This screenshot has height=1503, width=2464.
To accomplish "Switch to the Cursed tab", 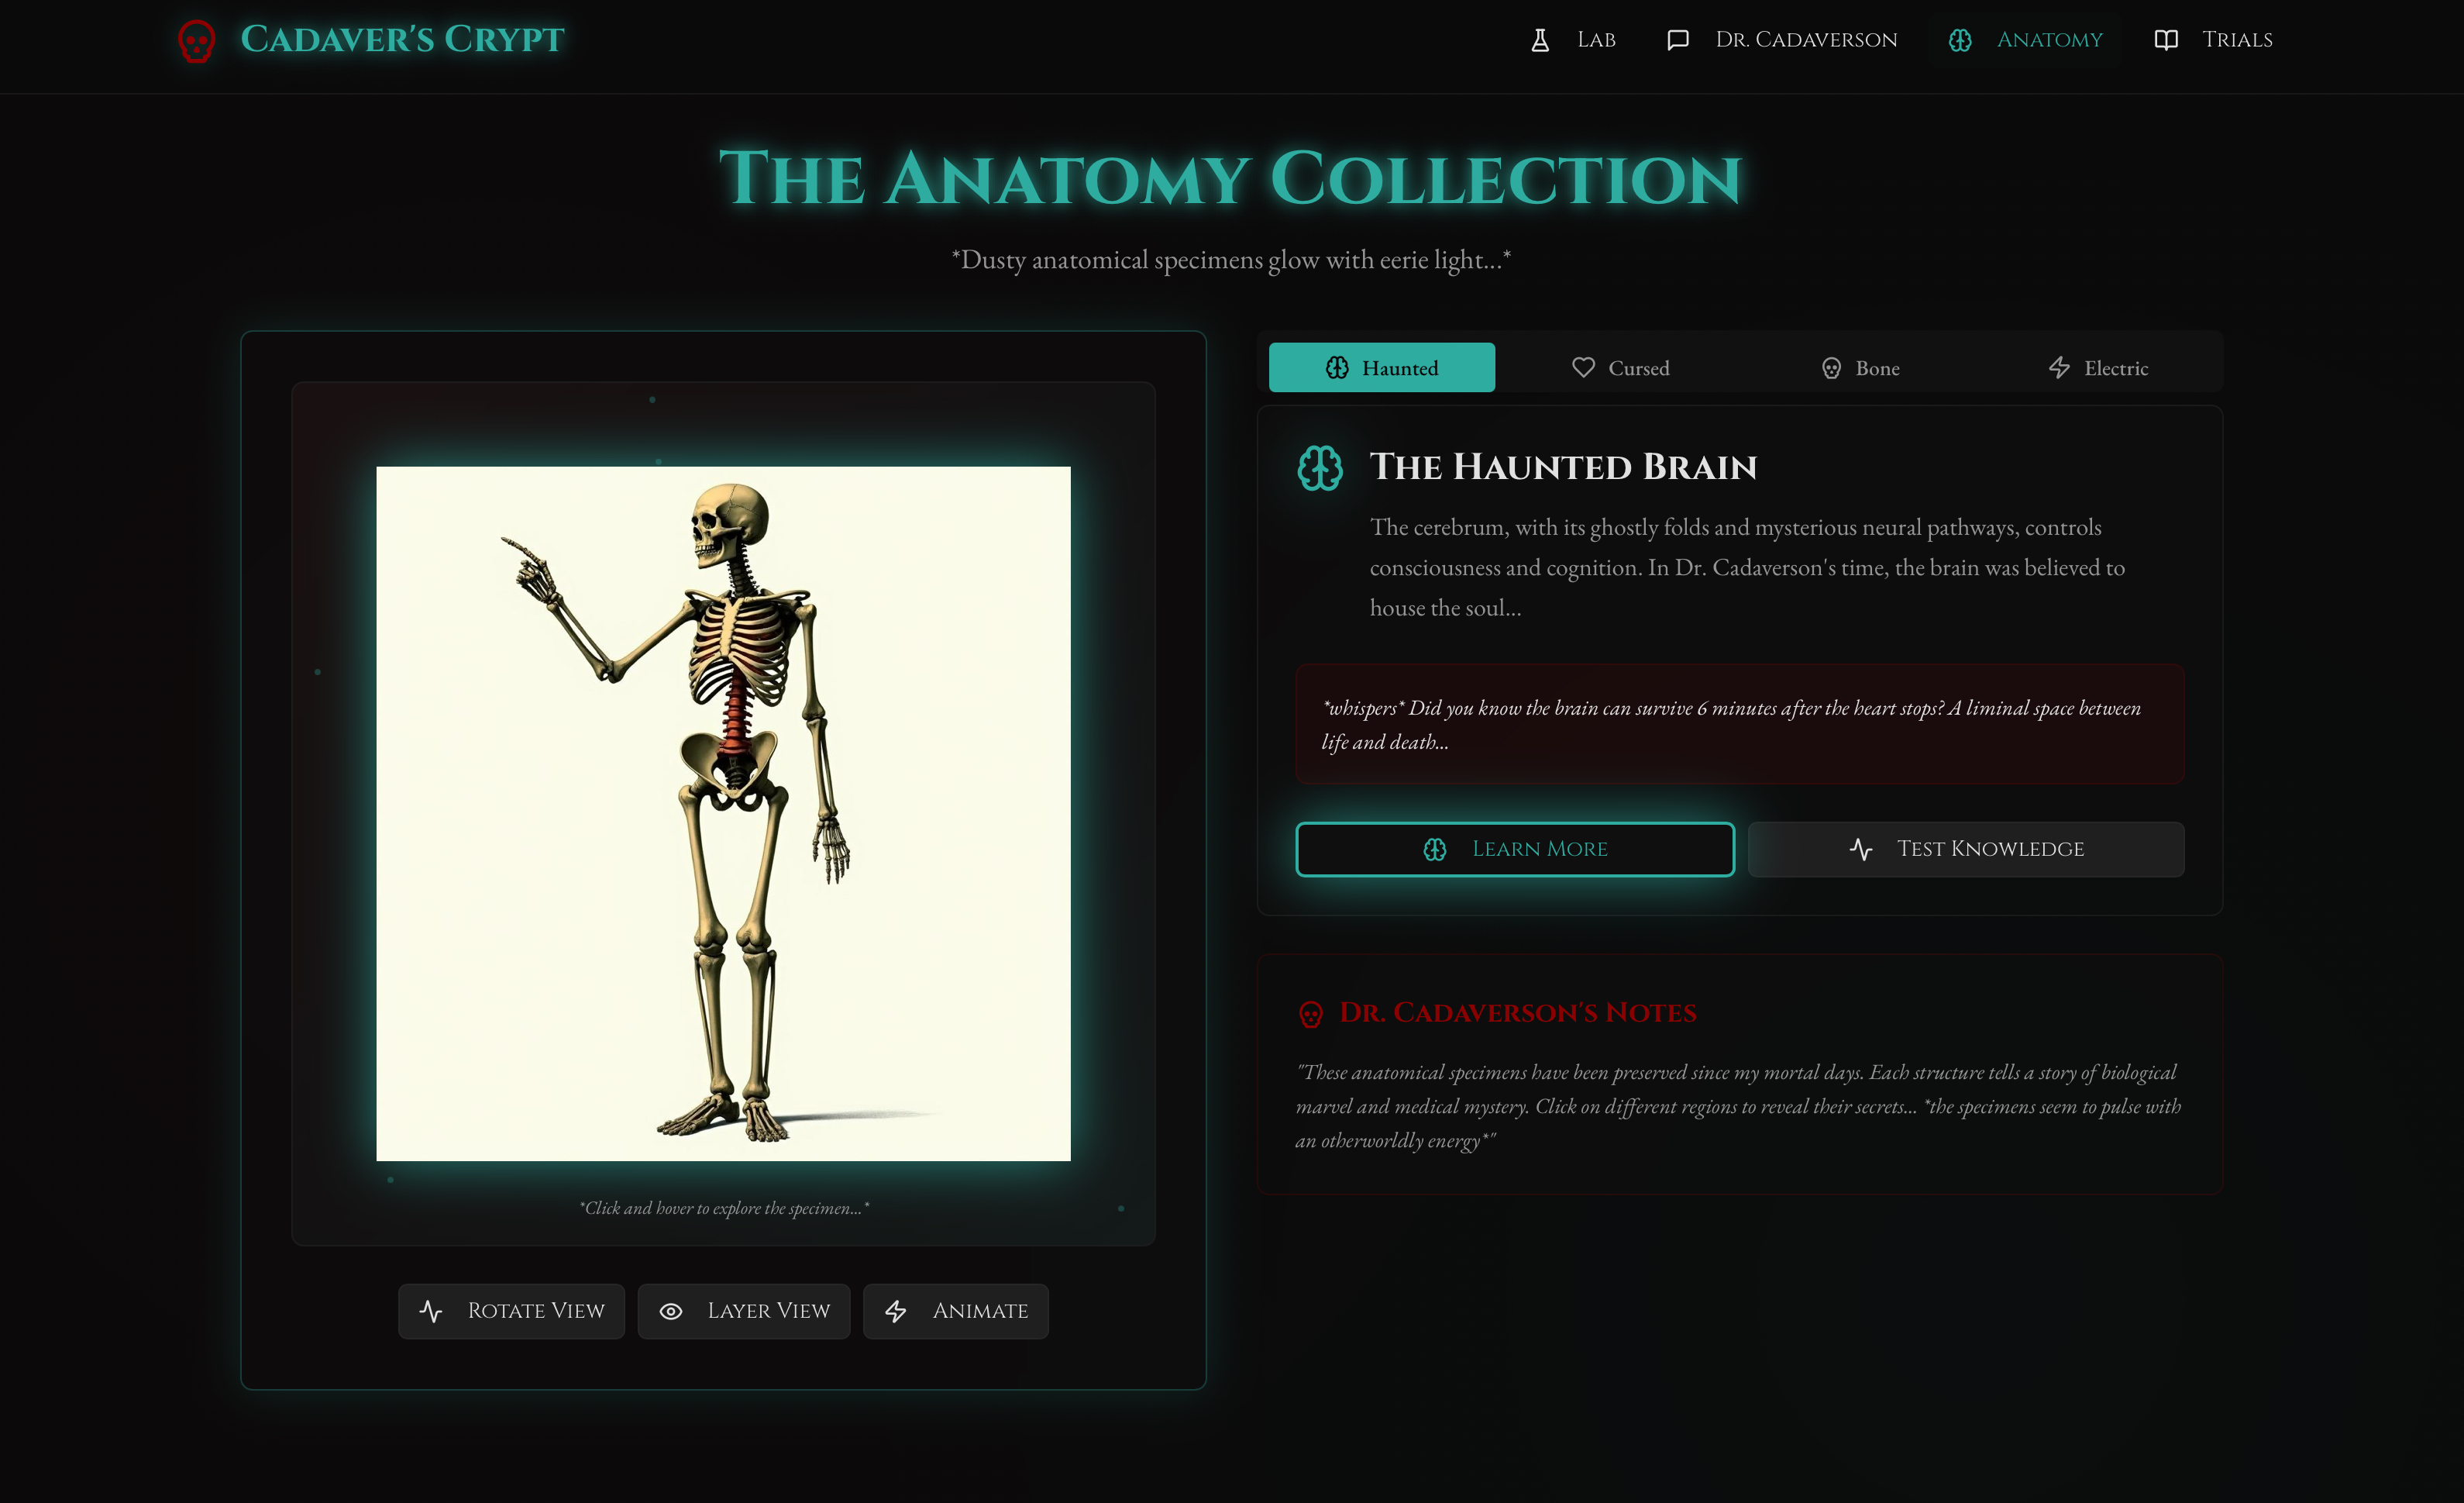I will click(x=1620, y=368).
